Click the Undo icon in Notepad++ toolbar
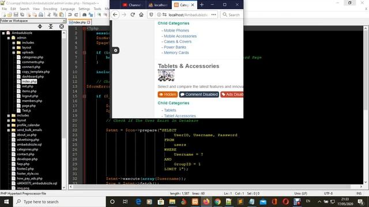369x207 pixels. click(70, 14)
